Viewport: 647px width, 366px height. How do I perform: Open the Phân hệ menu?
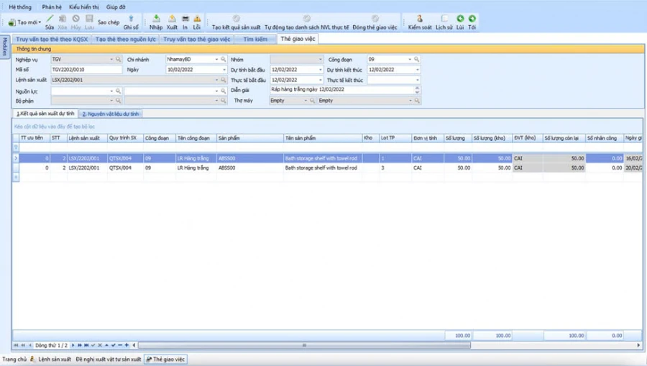(52, 7)
